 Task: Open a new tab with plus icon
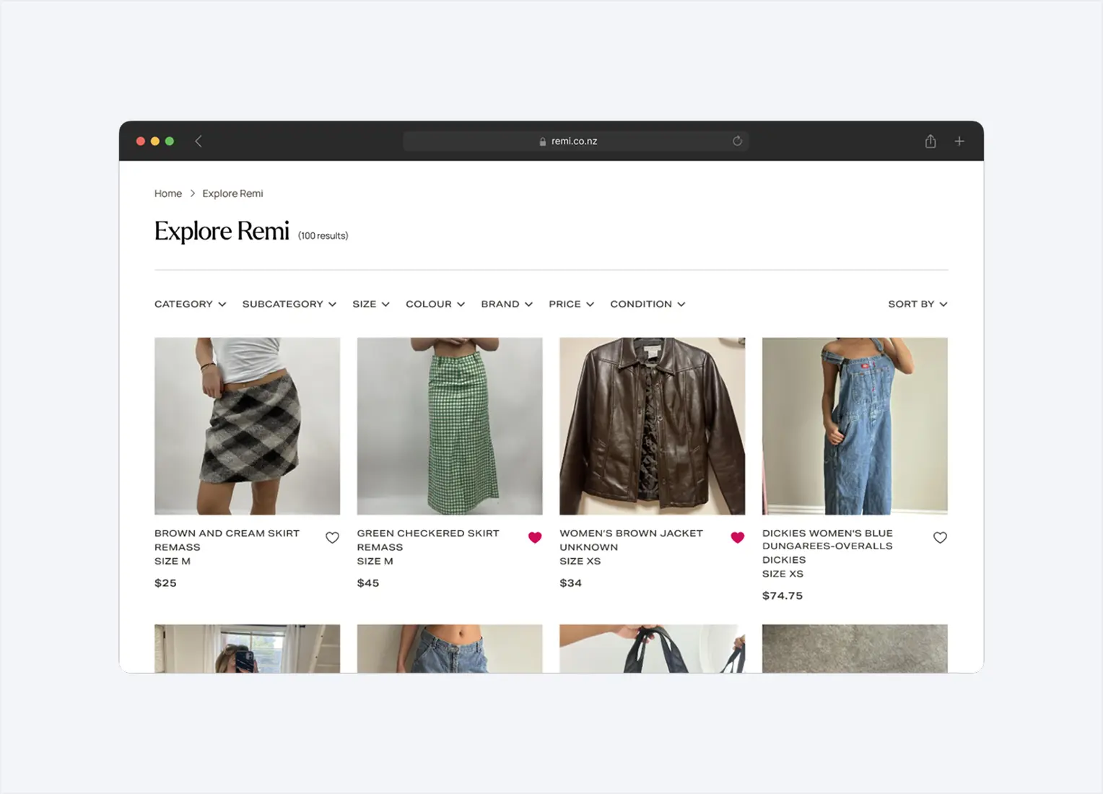[x=959, y=141]
